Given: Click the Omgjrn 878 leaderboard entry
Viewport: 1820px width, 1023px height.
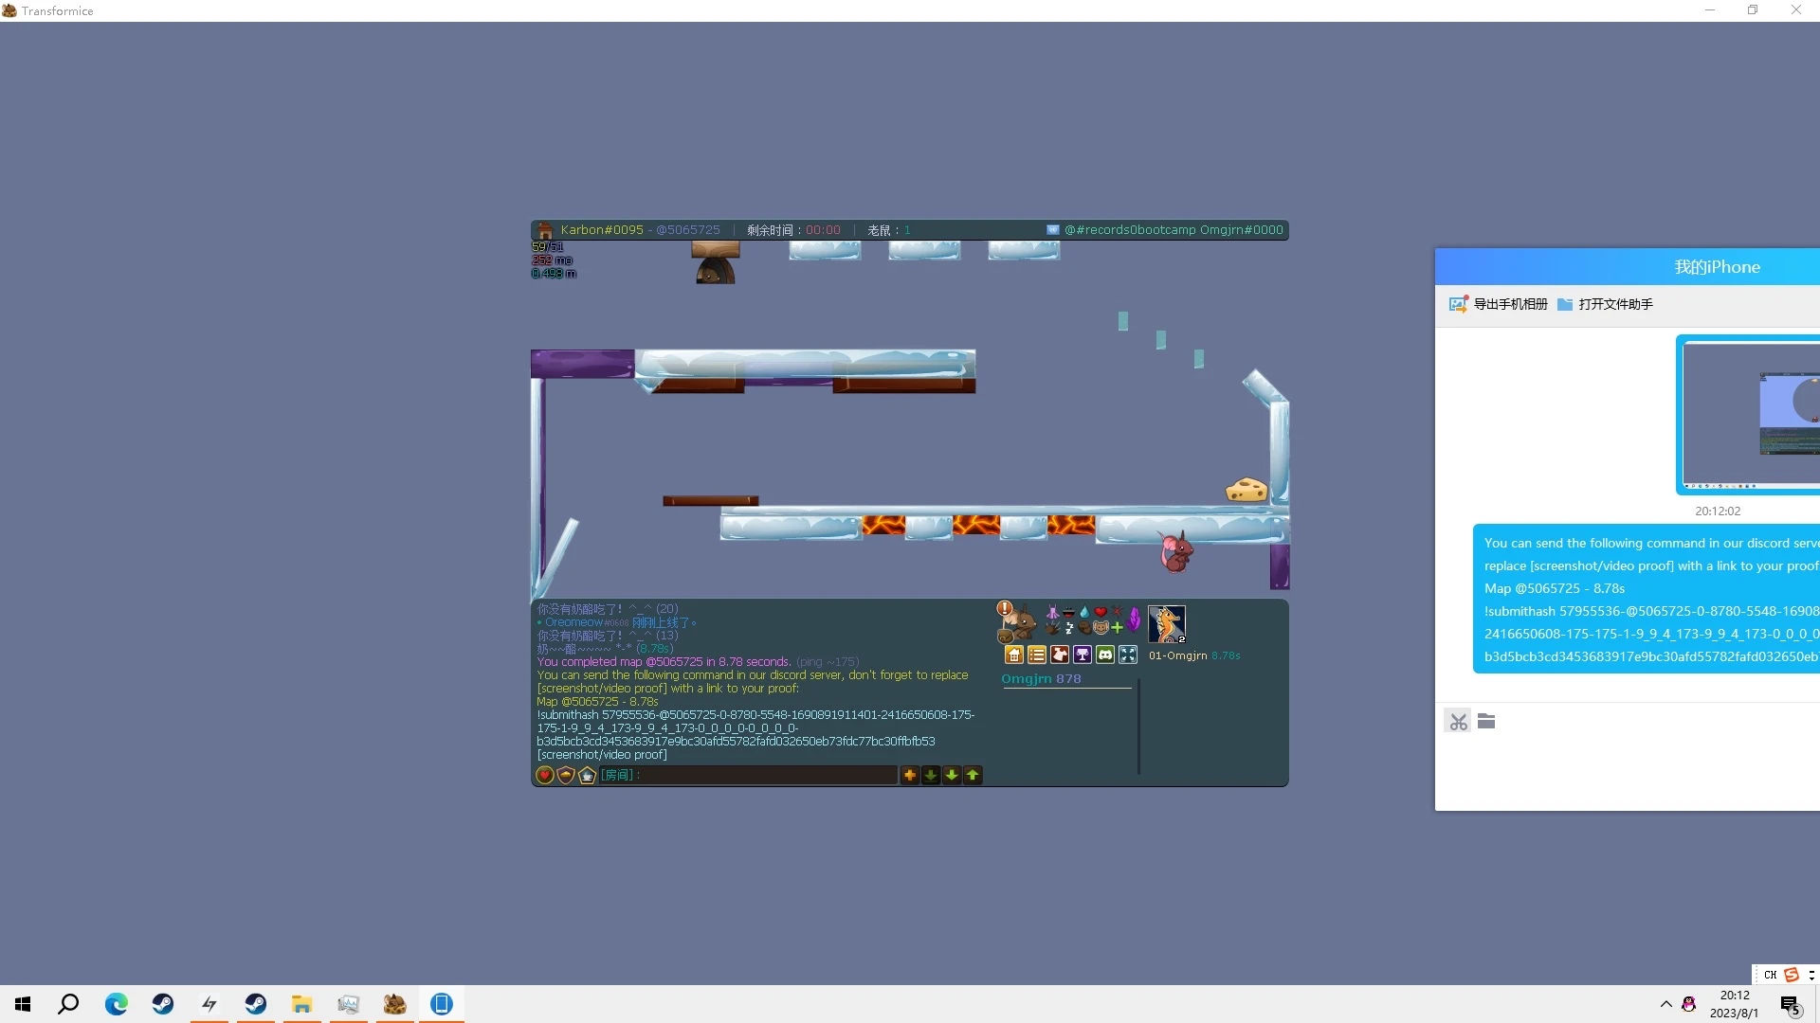Looking at the screenshot, I should tap(1041, 678).
